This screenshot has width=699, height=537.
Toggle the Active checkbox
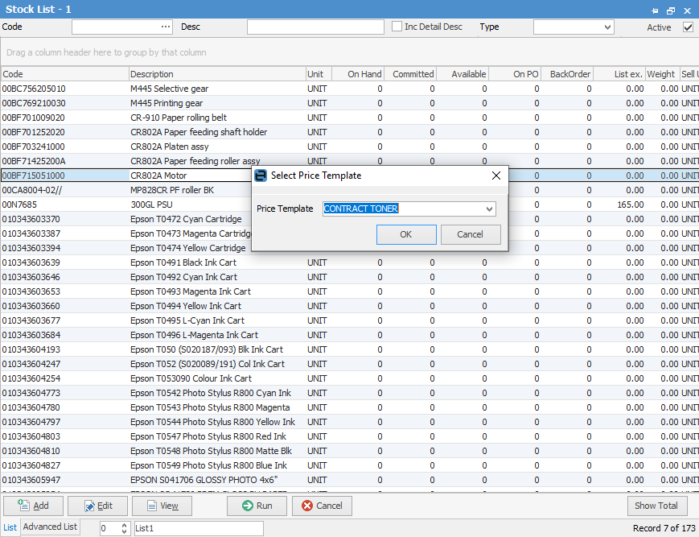click(x=688, y=27)
